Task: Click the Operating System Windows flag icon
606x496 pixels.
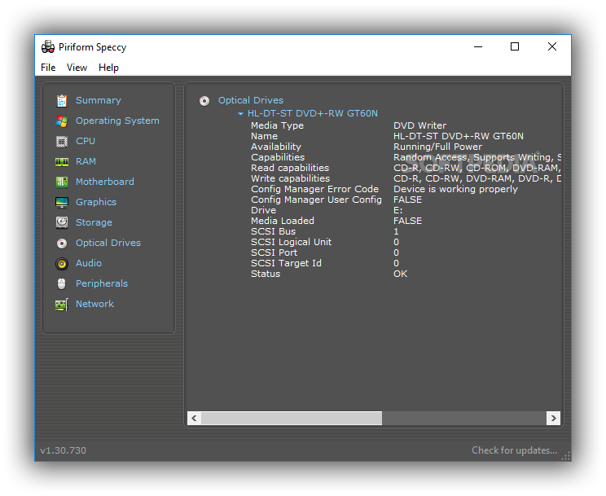Action: tap(62, 121)
